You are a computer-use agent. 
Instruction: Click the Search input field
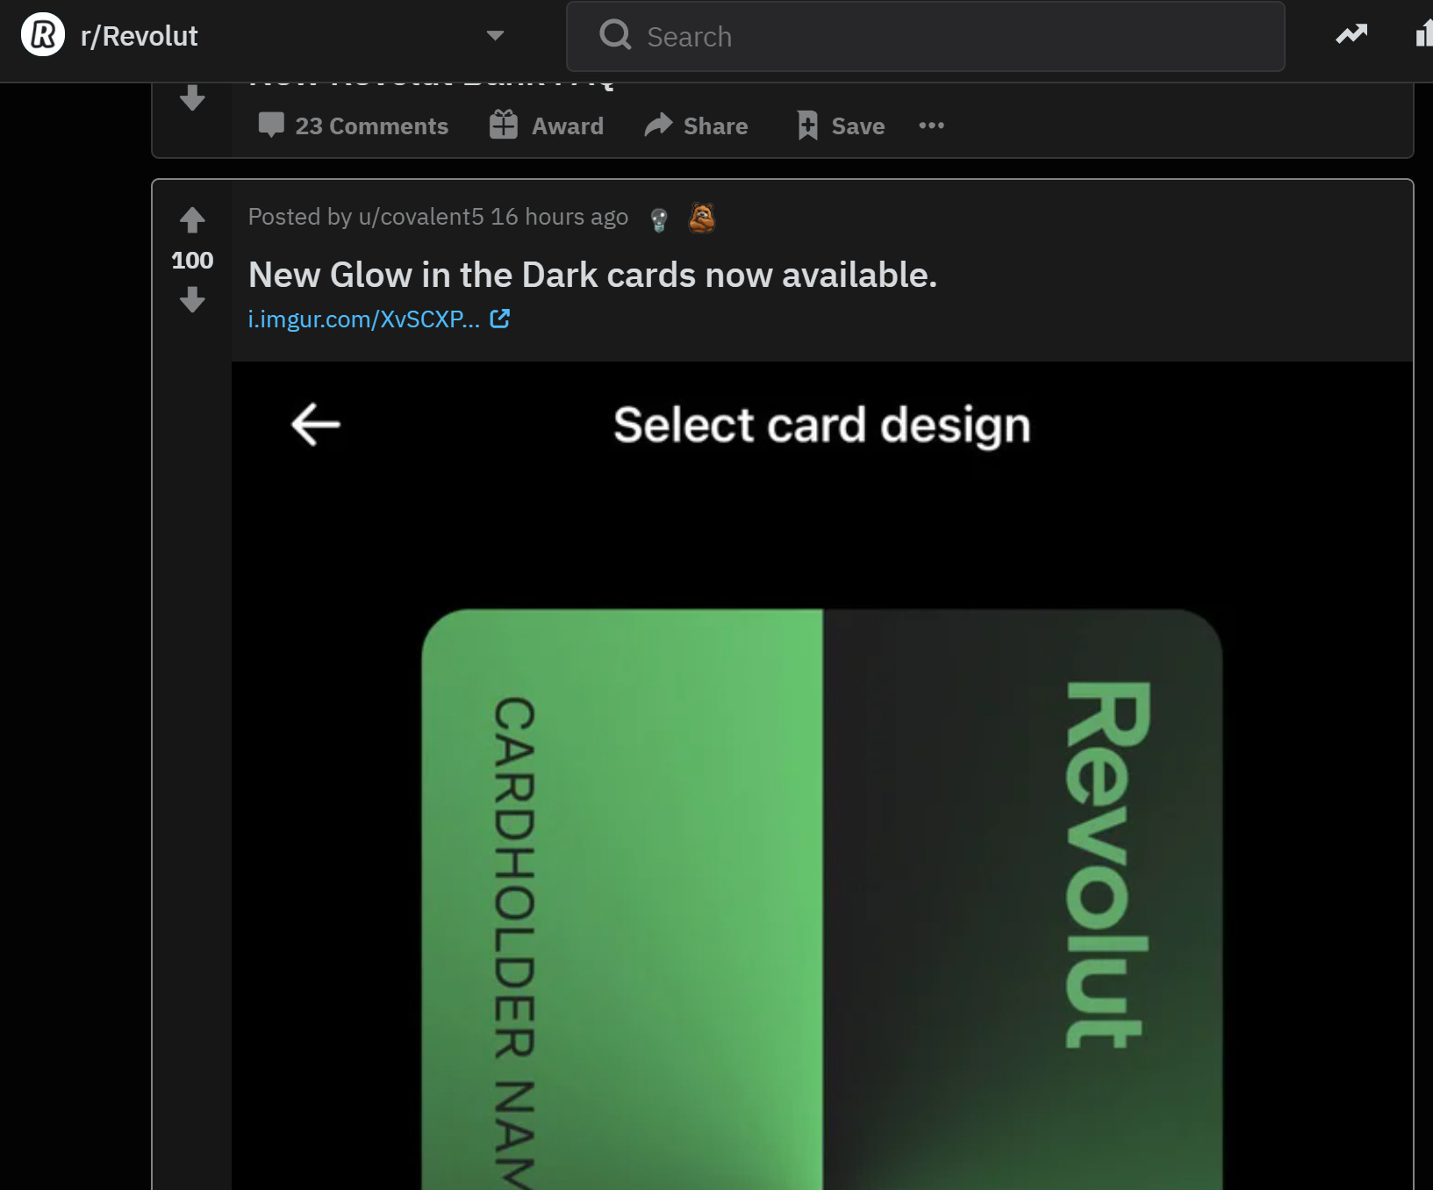(925, 36)
